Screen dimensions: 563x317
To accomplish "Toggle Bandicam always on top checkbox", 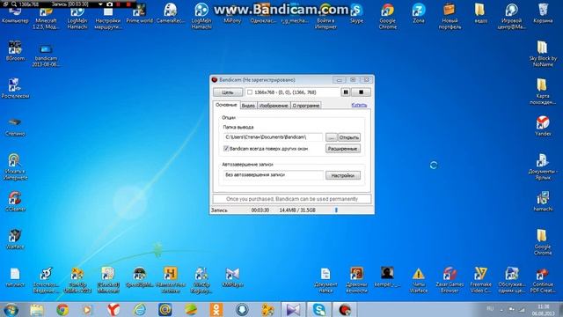I will [226, 149].
